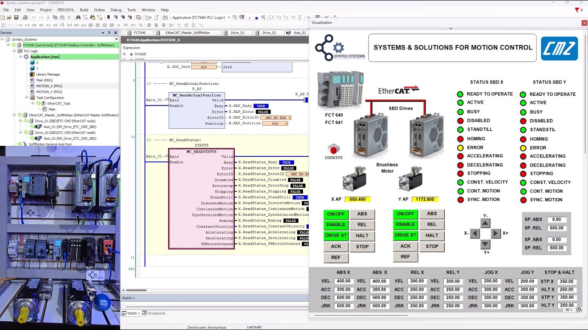Click the JOG X VEL field 200.00

(491, 281)
